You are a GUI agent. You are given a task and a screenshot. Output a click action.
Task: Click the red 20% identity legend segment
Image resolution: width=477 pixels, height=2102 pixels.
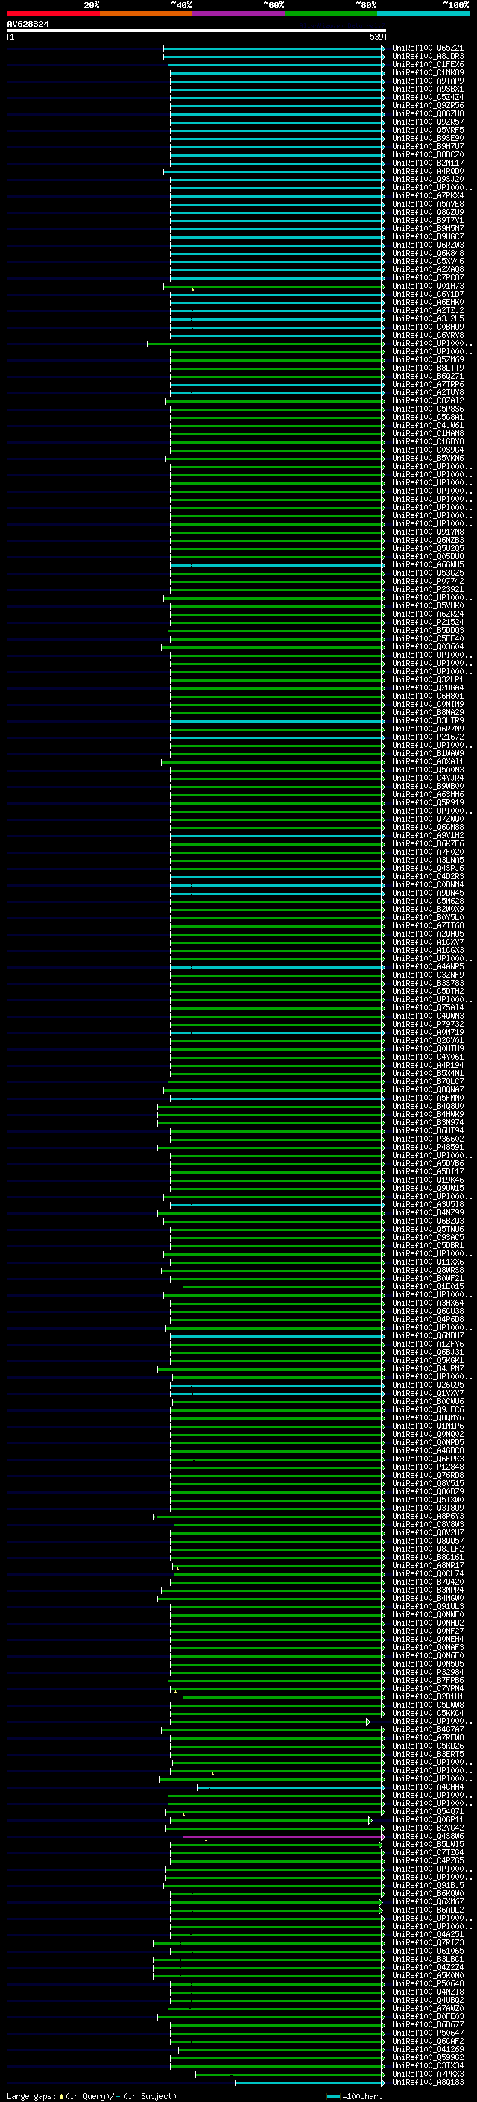[54, 14]
